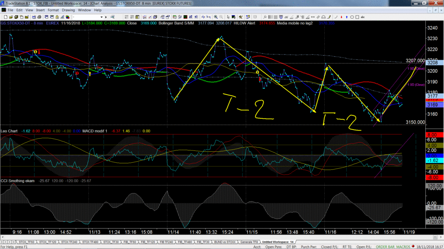Select the ellipse drawing tool
The width and height of the screenshot is (444, 249).
(x=352, y=17)
